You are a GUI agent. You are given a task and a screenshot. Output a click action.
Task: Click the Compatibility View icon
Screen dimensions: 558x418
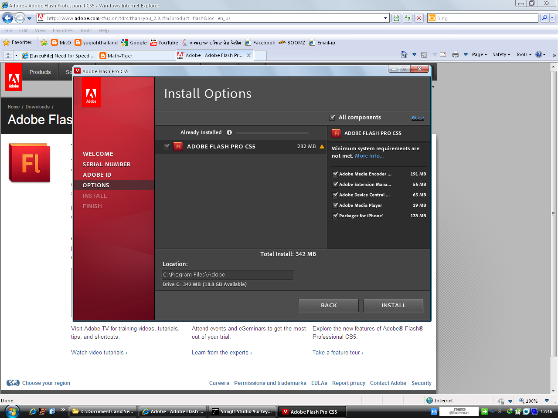[396, 18]
